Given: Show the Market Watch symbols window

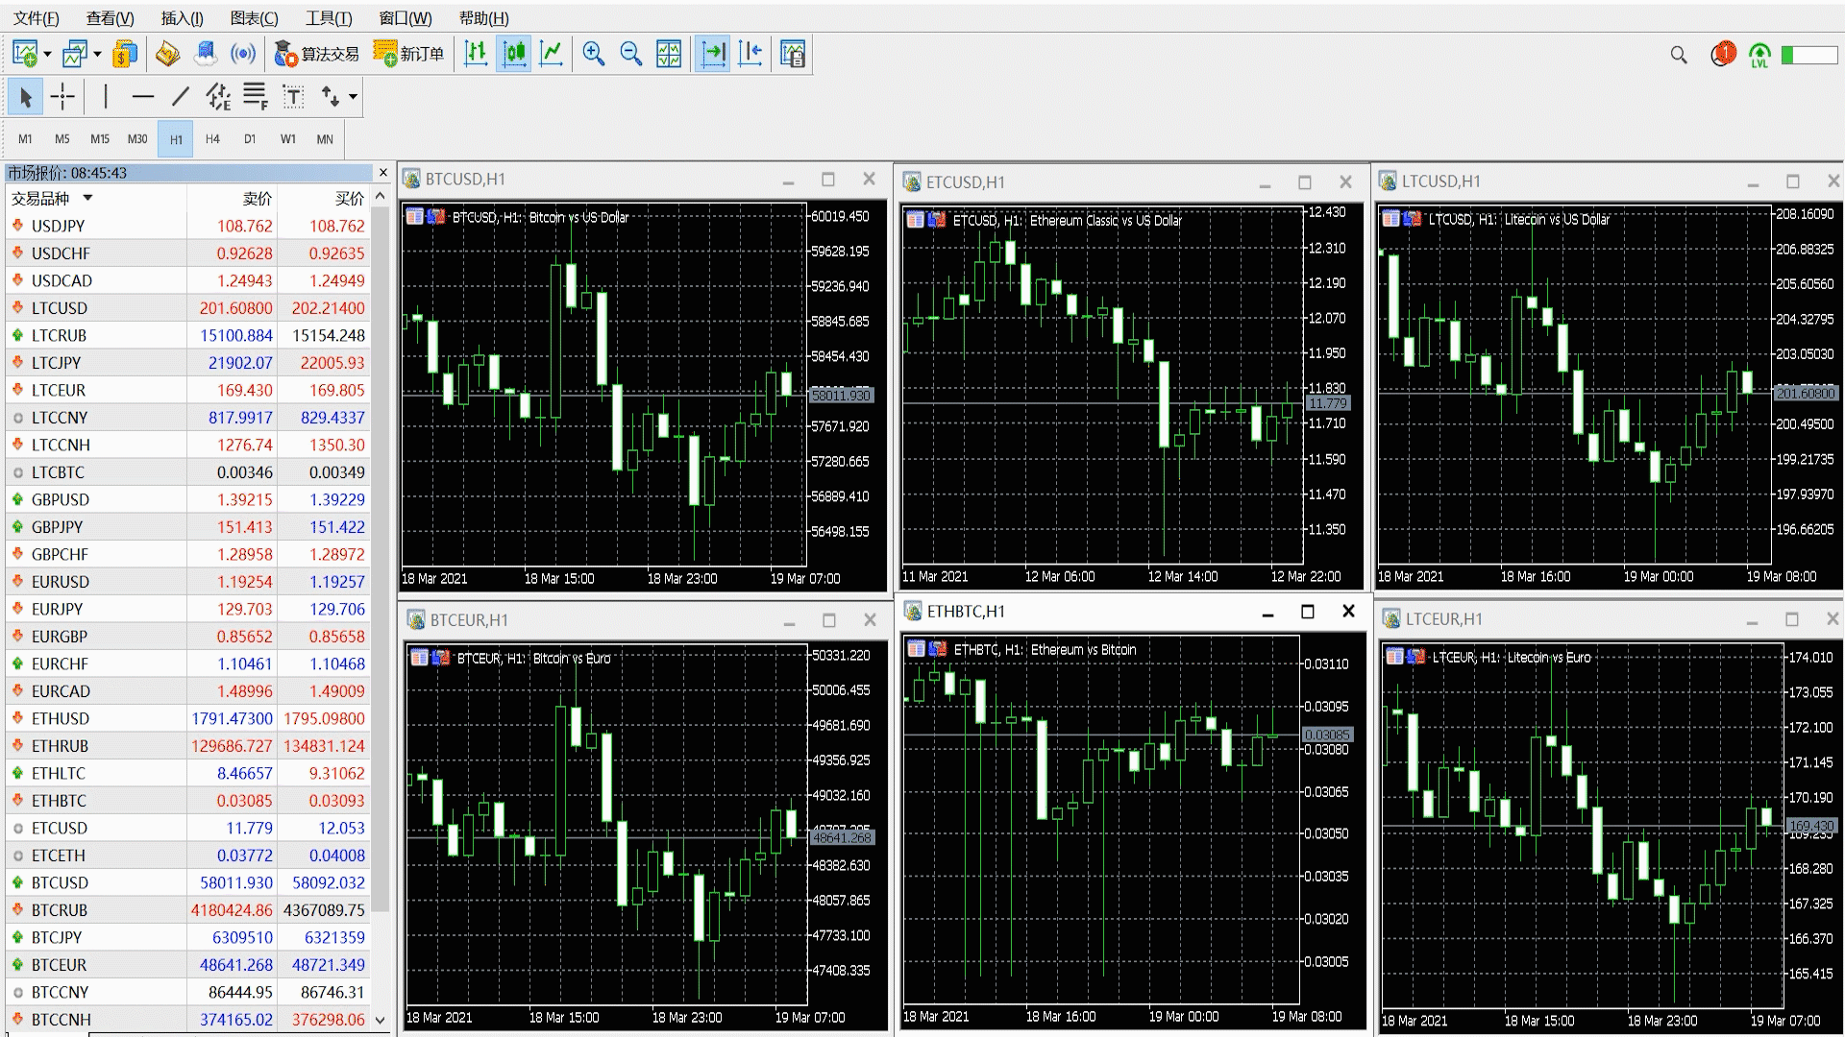Looking at the screenshot, I should pyautogui.click(x=125, y=54).
